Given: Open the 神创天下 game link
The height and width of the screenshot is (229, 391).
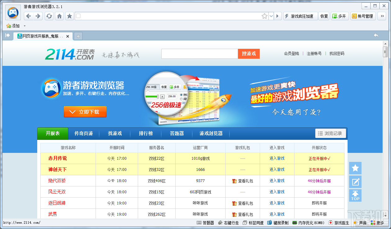Looking at the screenshot, I should [57, 169].
